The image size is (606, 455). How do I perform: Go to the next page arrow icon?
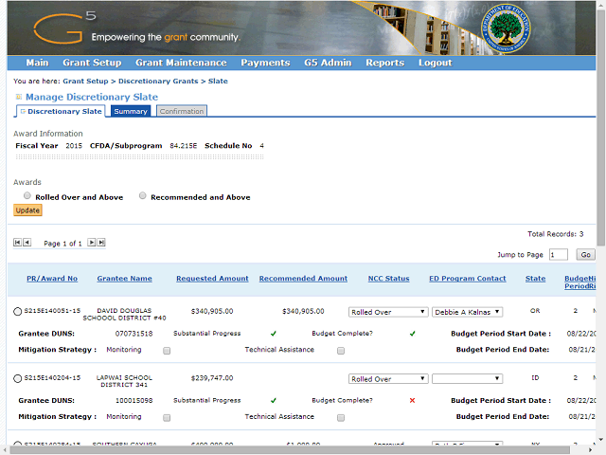92,243
